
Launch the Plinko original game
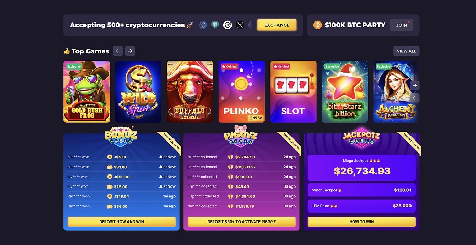(x=242, y=91)
